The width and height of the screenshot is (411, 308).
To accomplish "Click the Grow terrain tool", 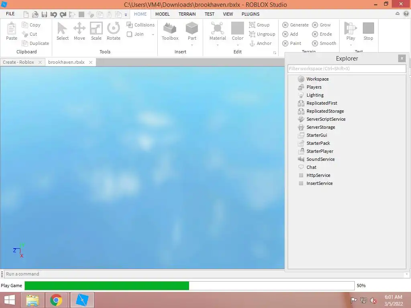I will [x=321, y=25].
